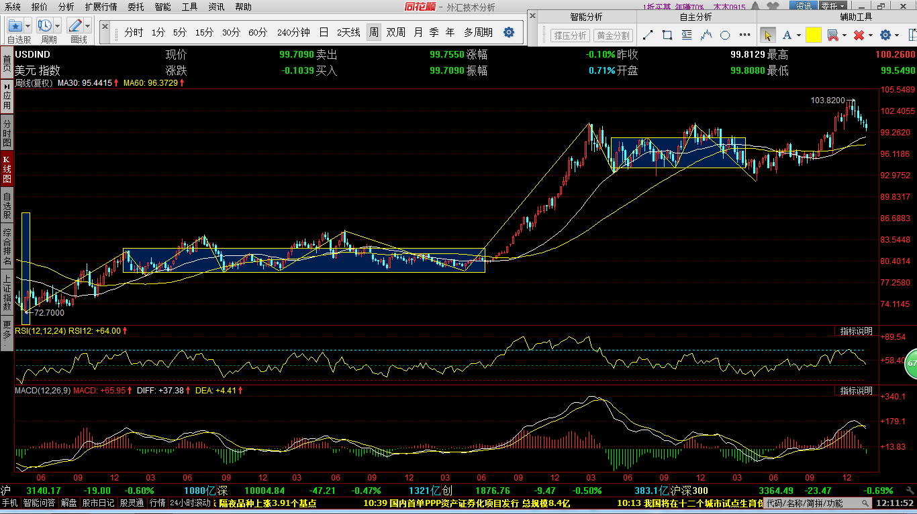Image resolution: width=917 pixels, height=514 pixels.
Task: Open the 自选股 favorites star icon
Action: click(x=15, y=26)
